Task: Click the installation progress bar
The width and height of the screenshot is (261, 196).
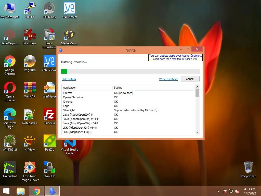Action: pyautogui.click(x=130, y=71)
